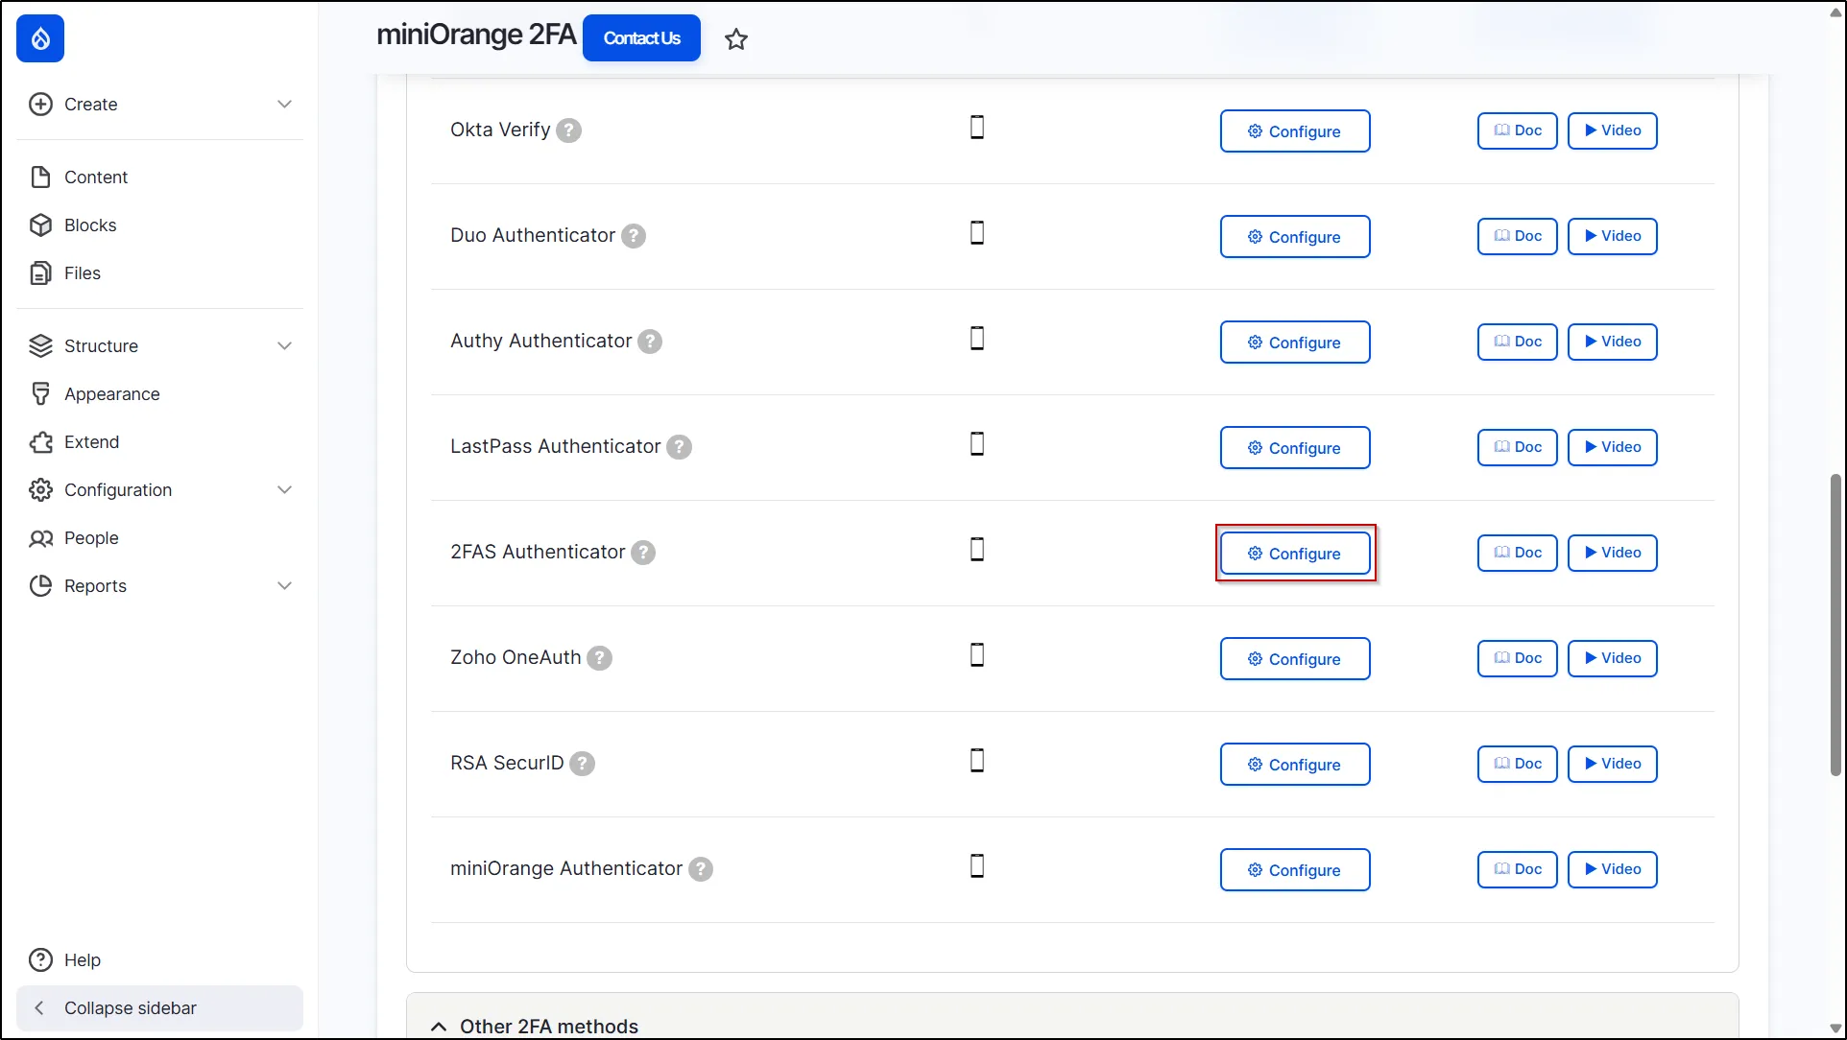Open Doc for Authy Authenticator
This screenshot has width=1847, height=1040.
[x=1518, y=342]
